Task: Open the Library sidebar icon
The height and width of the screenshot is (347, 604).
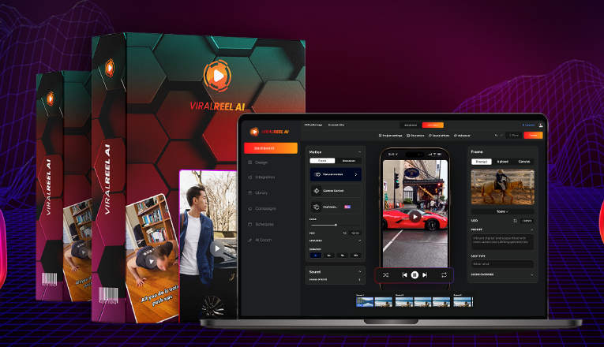Action: point(250,192)
